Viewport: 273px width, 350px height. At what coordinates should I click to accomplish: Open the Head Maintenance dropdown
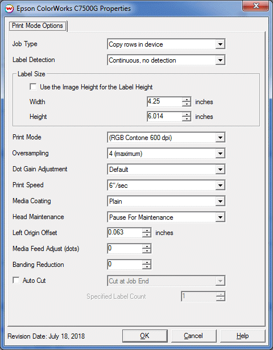pyautogui.click(x=166, y=217)
